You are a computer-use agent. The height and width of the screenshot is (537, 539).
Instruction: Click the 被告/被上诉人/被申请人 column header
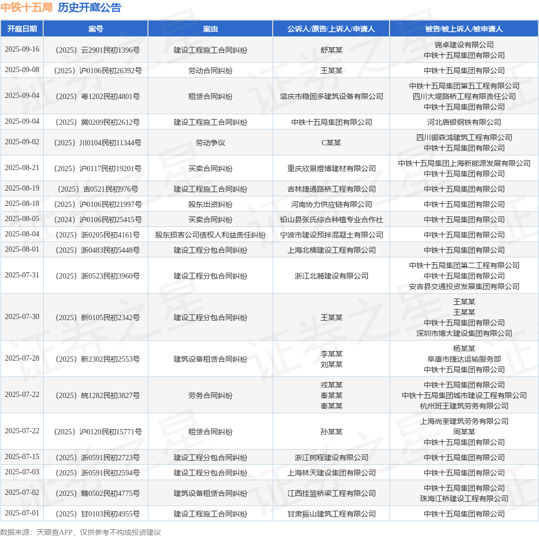(x=464, y=29)
